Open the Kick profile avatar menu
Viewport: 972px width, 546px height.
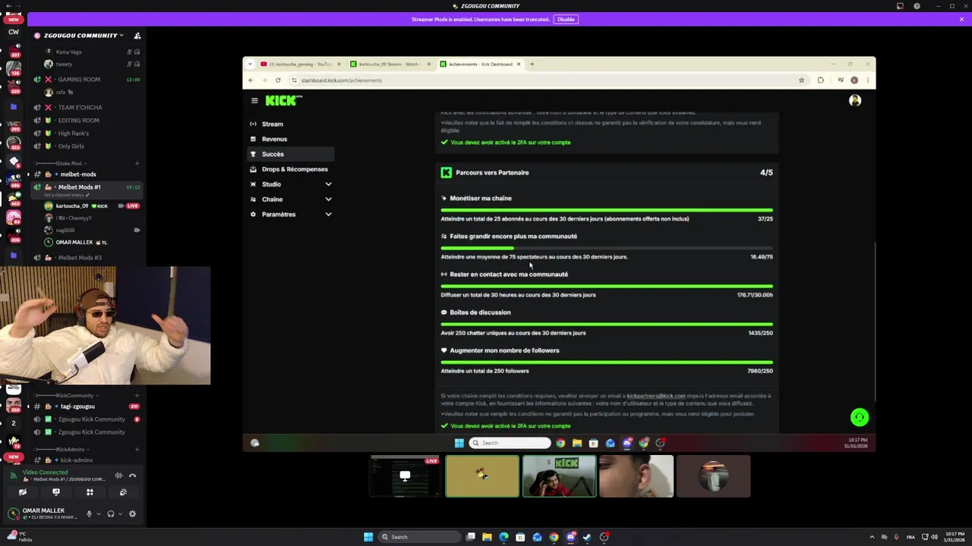coord(855,100)
